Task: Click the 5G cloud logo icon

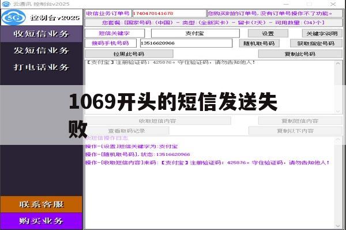Action: 13,17
